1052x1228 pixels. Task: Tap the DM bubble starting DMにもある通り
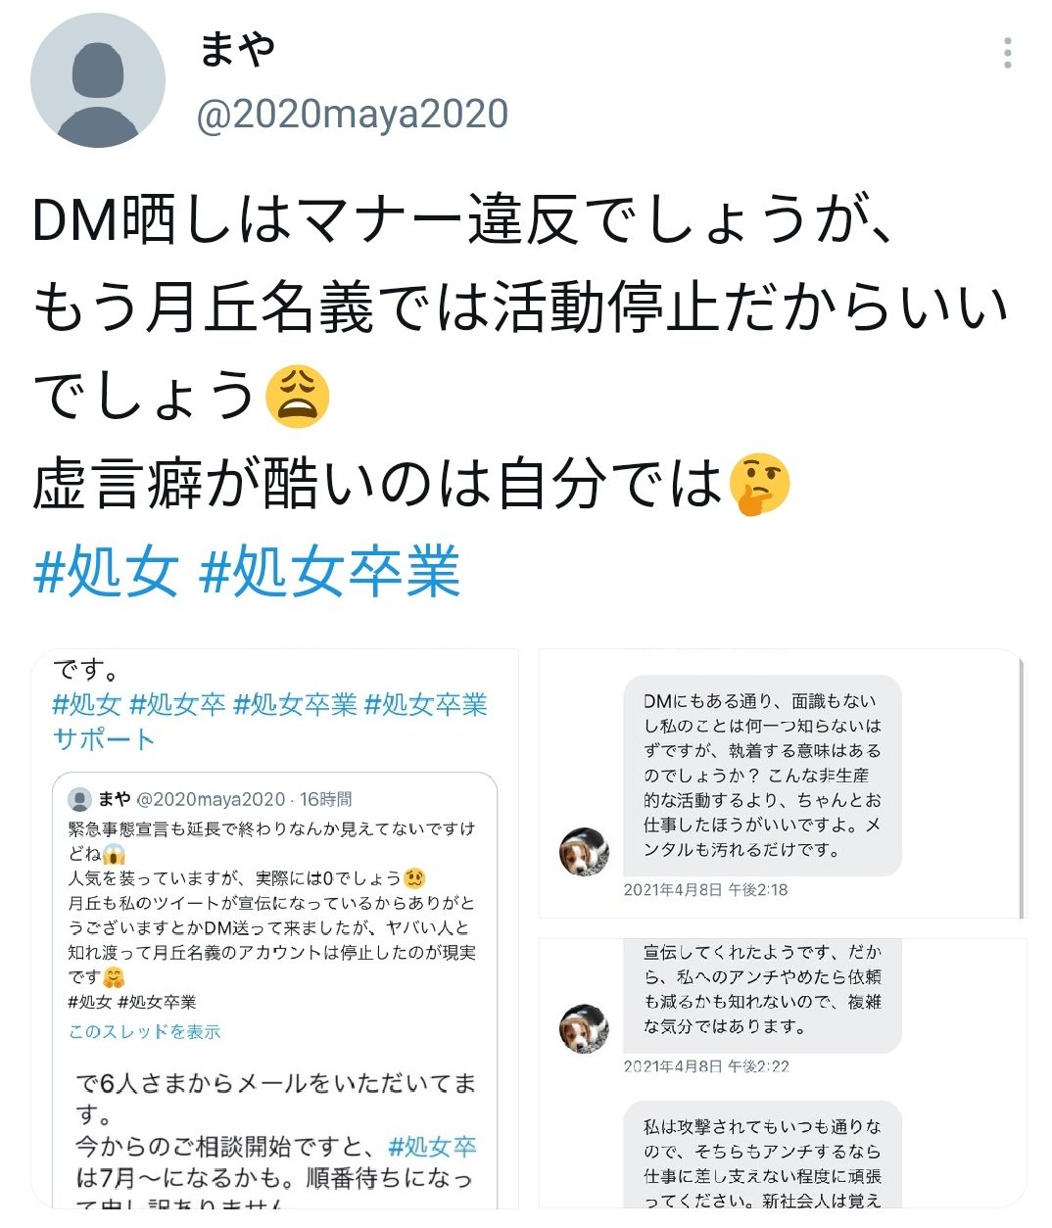tap(762, 776)
